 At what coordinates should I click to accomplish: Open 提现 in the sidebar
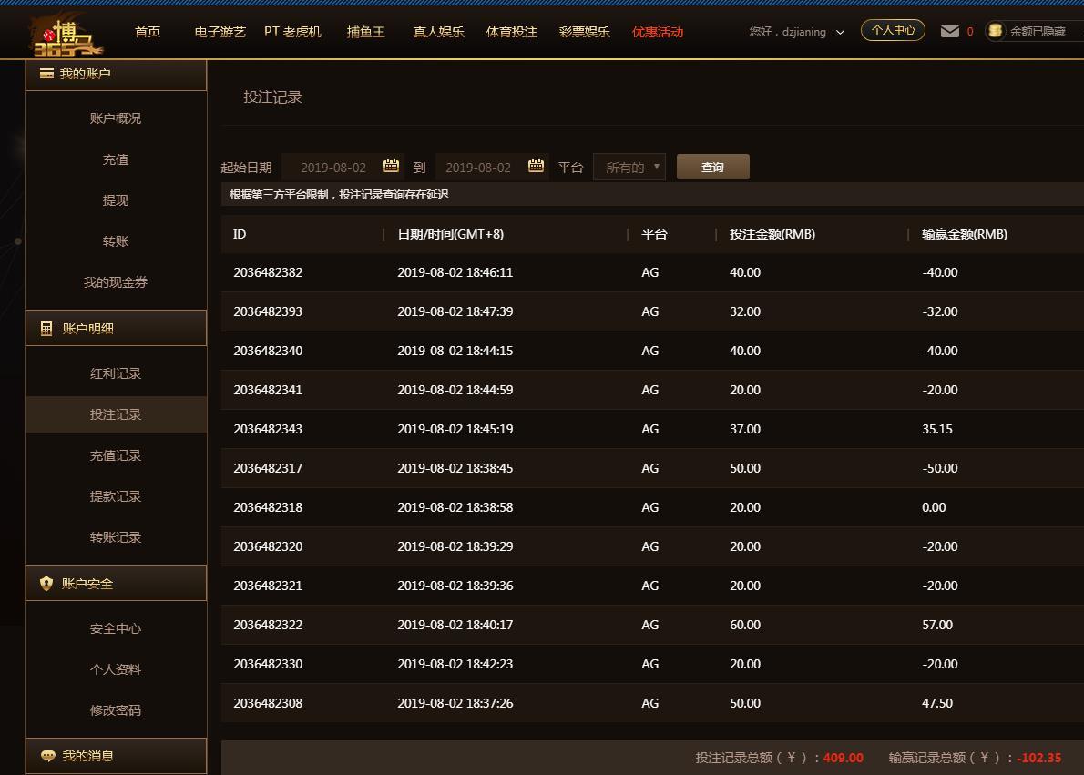116,200
